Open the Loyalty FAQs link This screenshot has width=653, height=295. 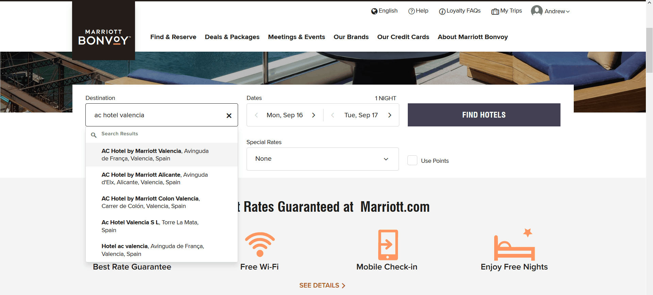coord(464,11)
